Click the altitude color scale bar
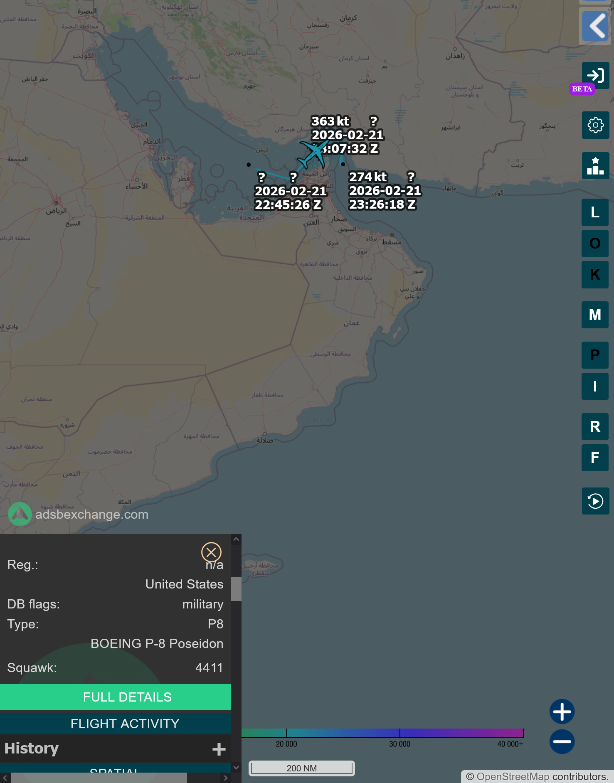This screenshot has width=614, height=783. pyautogui.click(x=382, y=733)
